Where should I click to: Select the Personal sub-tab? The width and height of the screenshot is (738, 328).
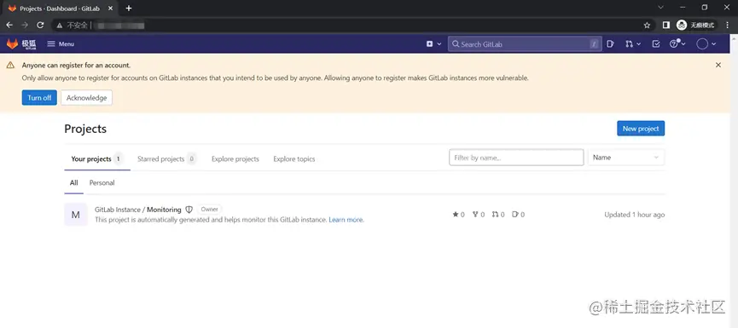[102, 183]
